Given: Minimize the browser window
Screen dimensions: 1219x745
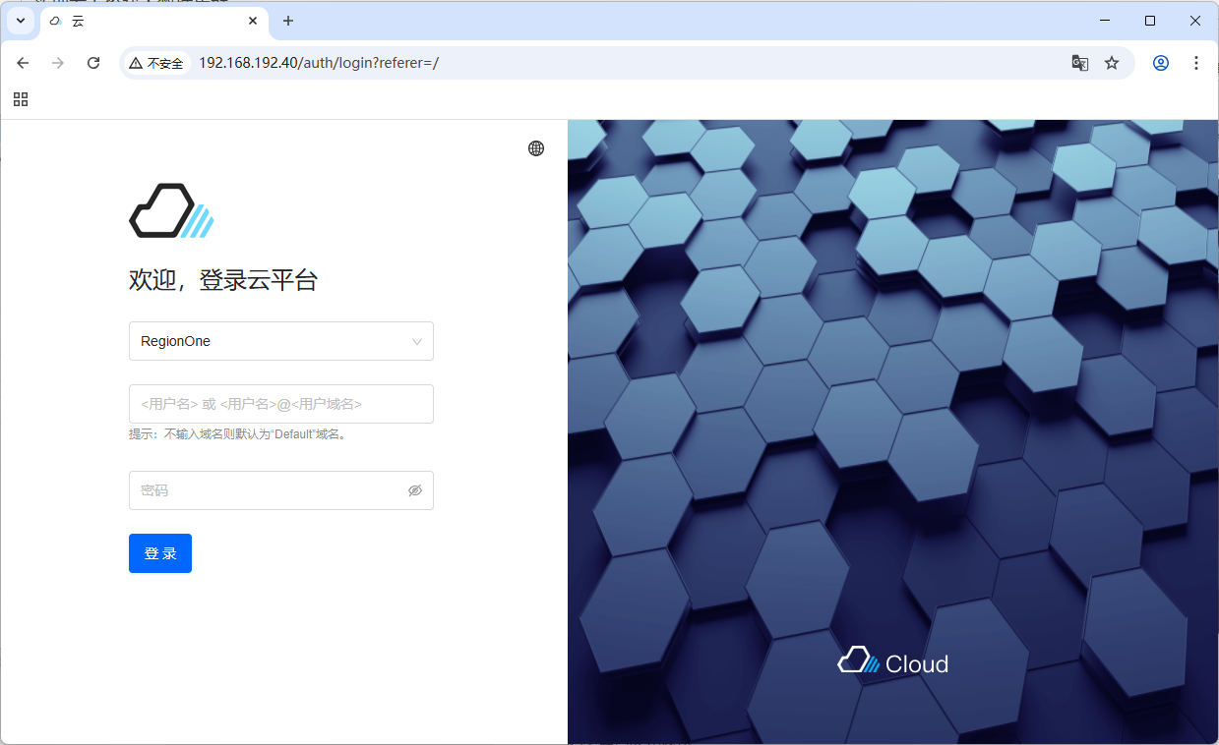Looking at the screenshot, I should click(x=1105, y=21).
